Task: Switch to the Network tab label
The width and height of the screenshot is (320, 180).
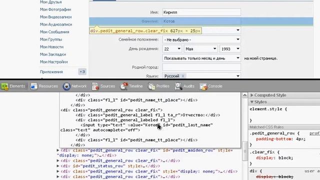Action: pos(79,86)
